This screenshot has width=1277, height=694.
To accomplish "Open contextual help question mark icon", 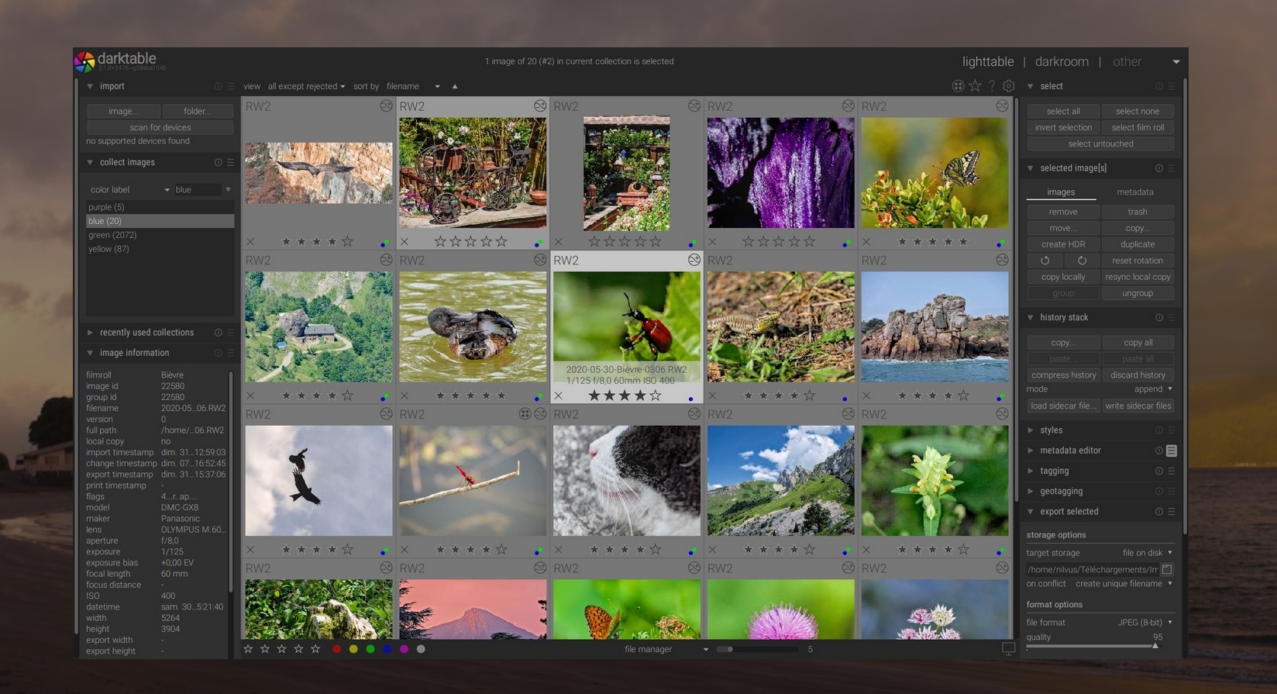I will [x=992, y=86].
